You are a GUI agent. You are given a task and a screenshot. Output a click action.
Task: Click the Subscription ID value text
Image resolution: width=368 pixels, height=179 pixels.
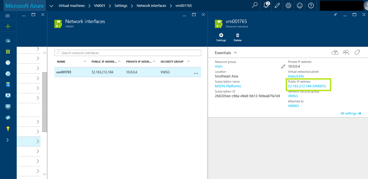247,96
